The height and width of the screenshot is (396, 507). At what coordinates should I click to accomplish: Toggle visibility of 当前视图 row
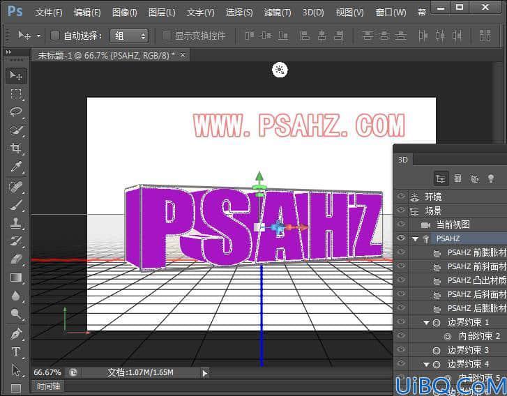[401, 224]
